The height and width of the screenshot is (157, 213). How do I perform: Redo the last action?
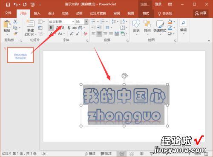[x=25, y=5]
